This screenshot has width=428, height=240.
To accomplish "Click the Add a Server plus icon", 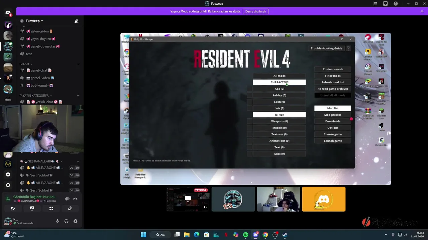I will (x=8, y=174).
